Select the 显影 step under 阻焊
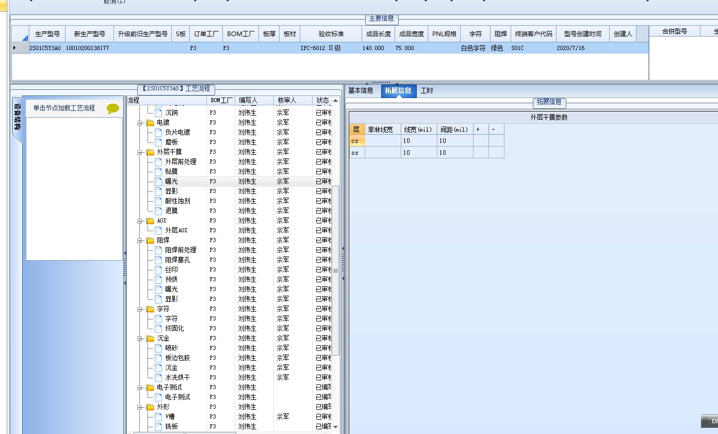The height and width of the screenshot is (434, 718). [171, 299]
